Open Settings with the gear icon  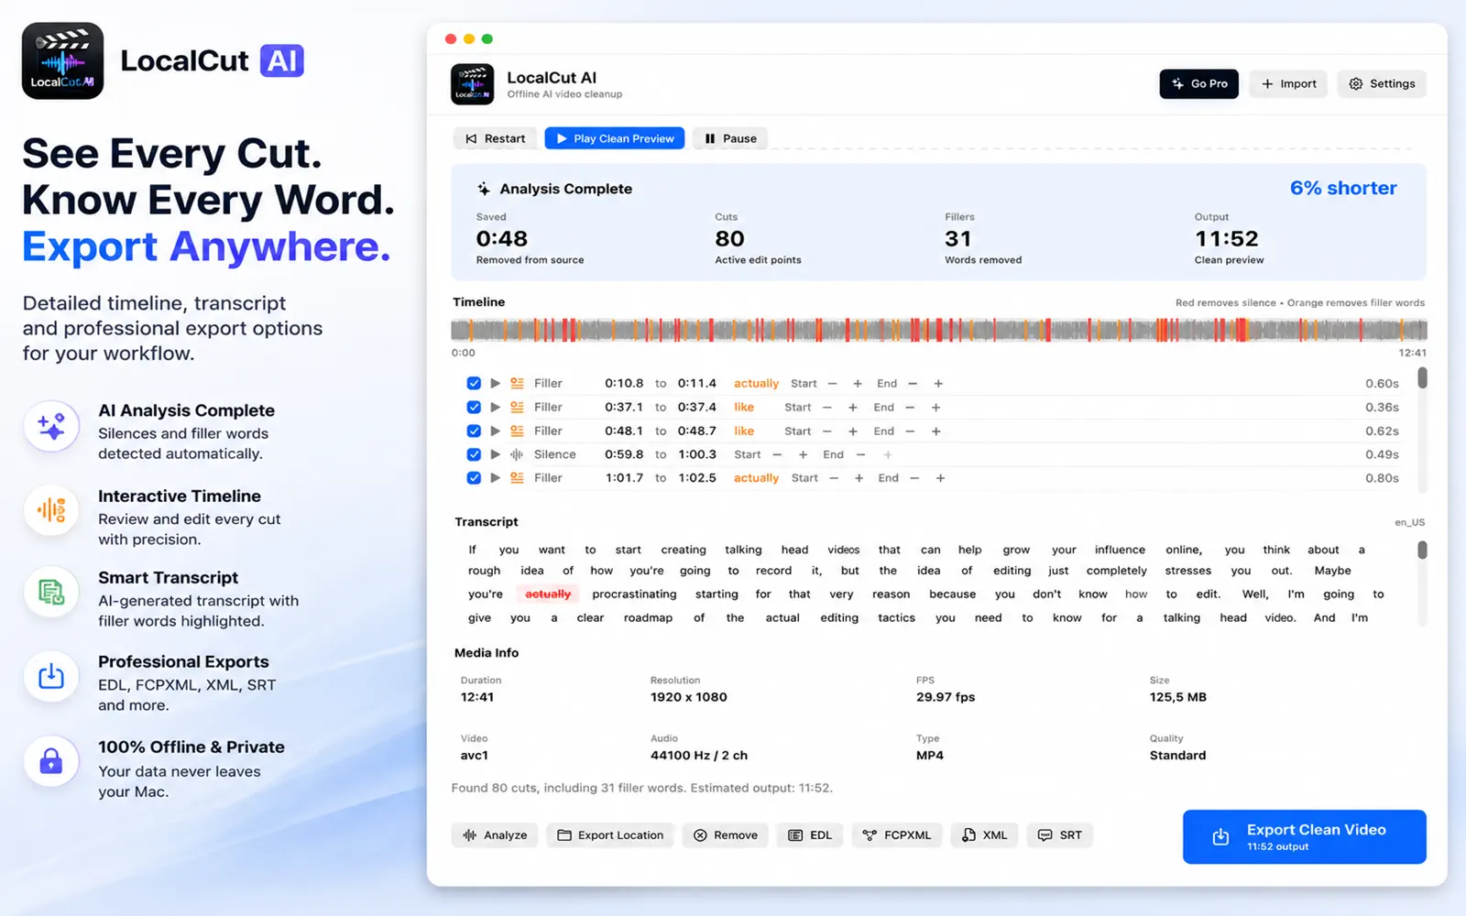click(1382, 83)
